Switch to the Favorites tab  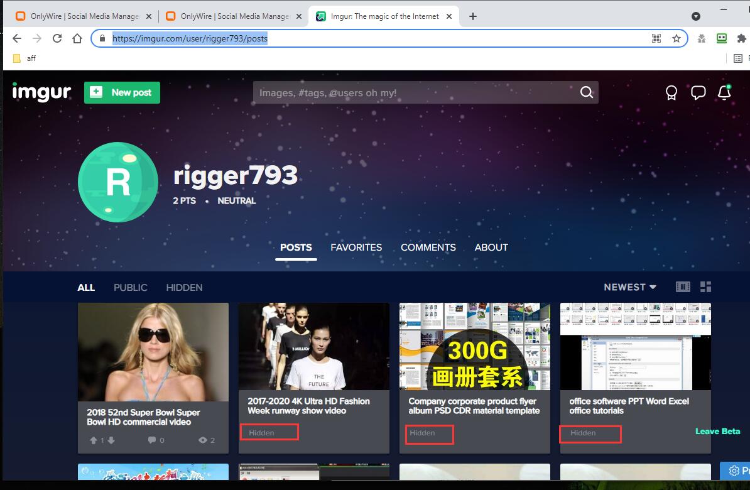[356, 248]
